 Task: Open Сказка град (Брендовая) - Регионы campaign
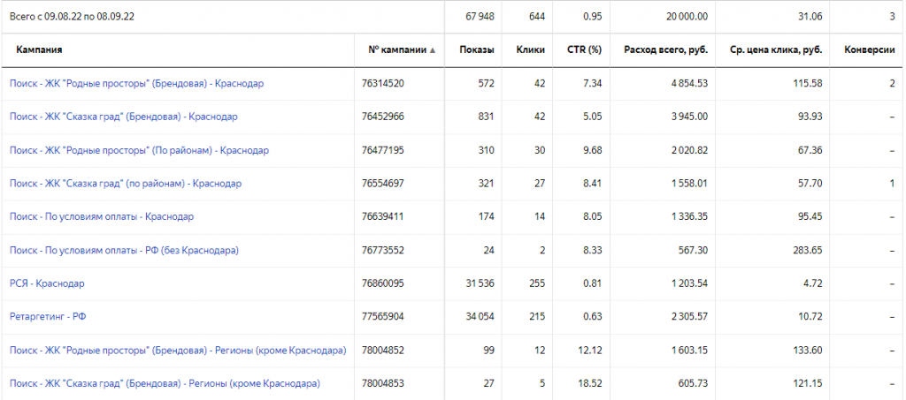(x=165, y=384)
